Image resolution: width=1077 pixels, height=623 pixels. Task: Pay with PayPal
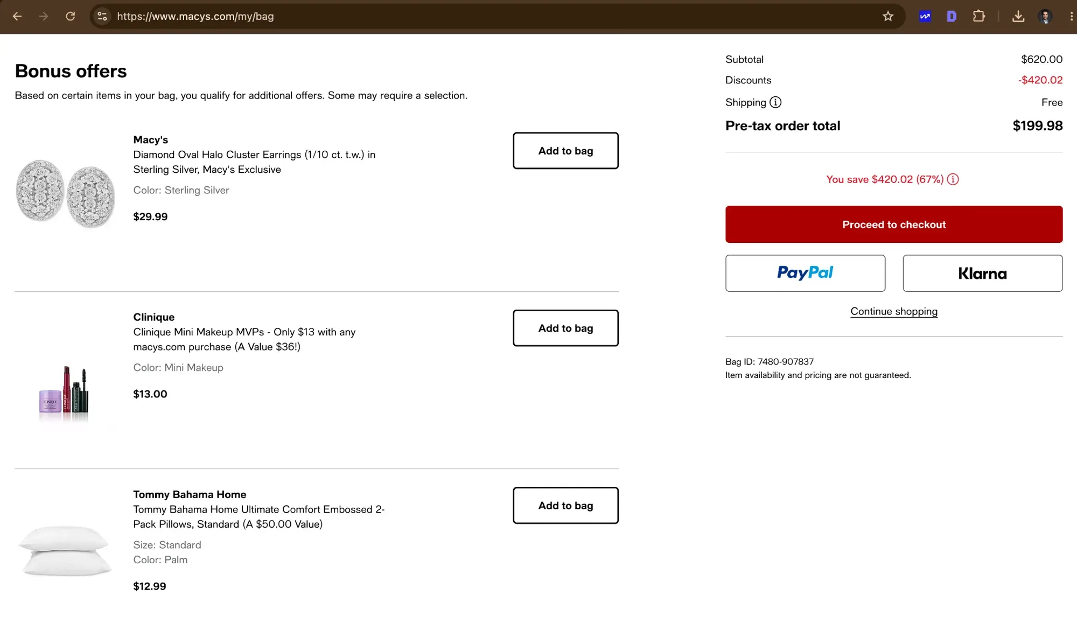click(x=805, y=274)
